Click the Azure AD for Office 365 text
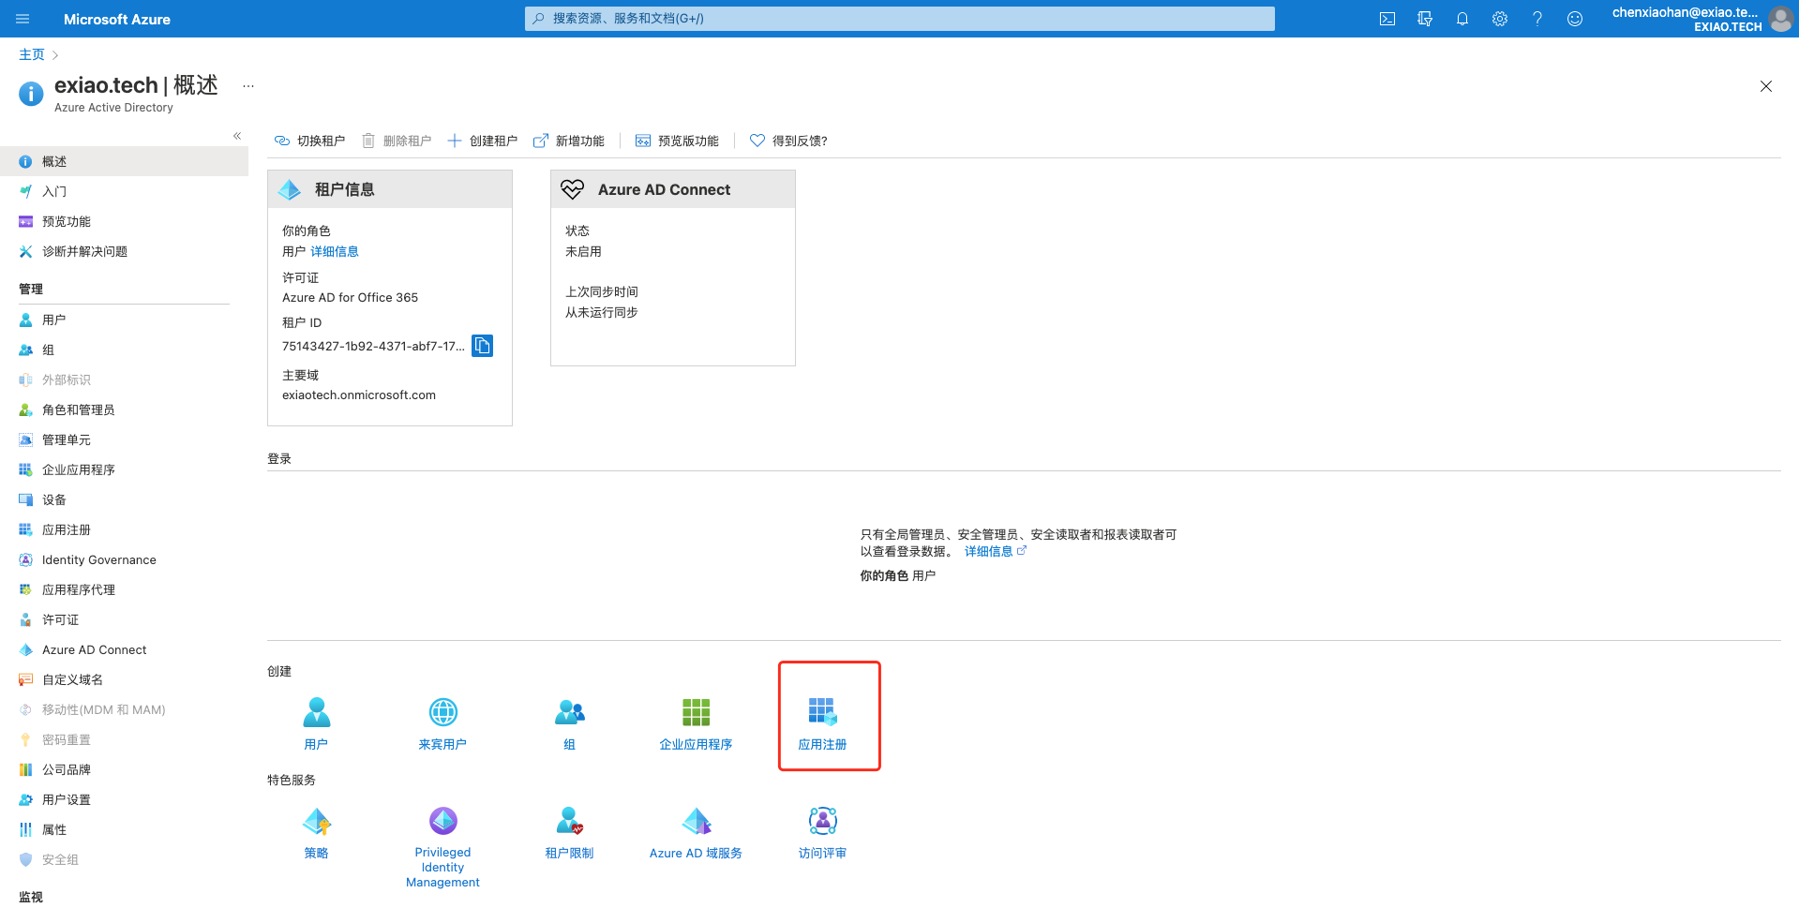Image resolution: width=1799 pixels, height=908 pixels. coord(351,297)
